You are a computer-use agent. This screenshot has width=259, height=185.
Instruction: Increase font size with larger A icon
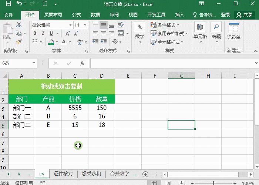click(x=68, y=33)
